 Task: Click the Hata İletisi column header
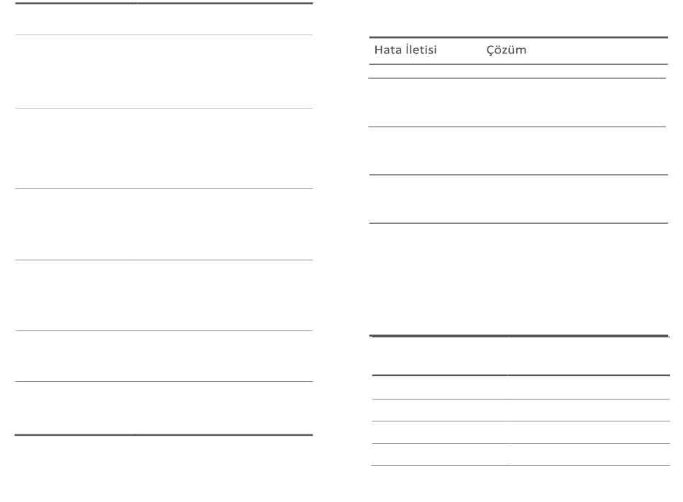(405, 50)
